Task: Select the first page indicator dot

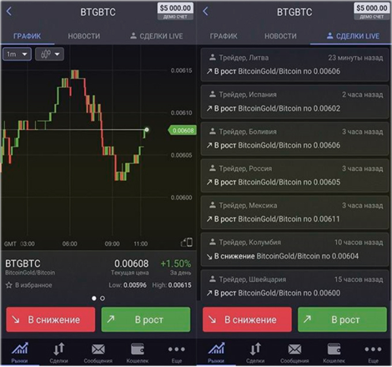Action: point(94,298)
